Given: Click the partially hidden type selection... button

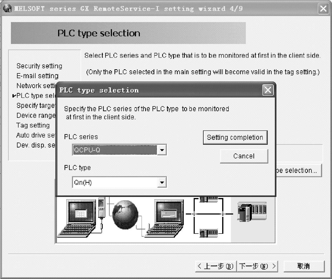Looking at the screenshot, I should (x=299, y=170).
